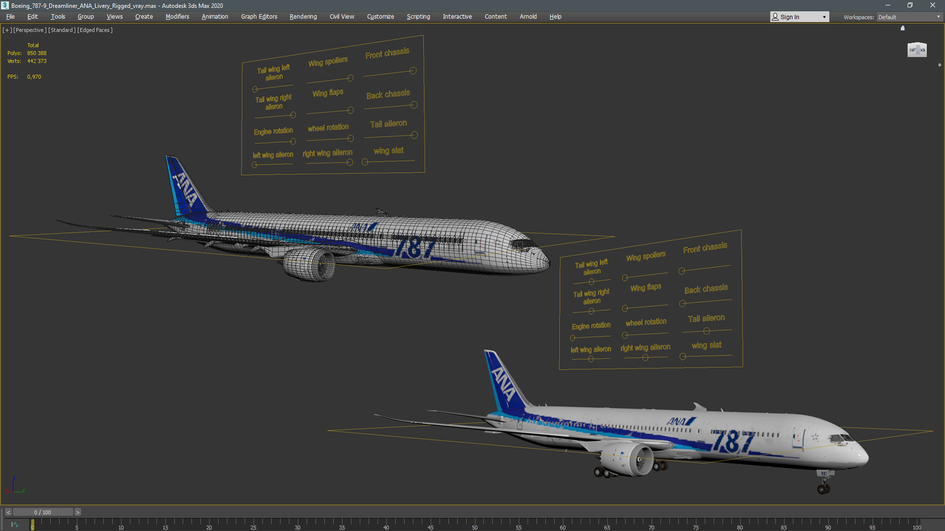Click the 3ds Max application logo icon
The width and height of the screenshot is (945, 531).
tap(5, 5)
